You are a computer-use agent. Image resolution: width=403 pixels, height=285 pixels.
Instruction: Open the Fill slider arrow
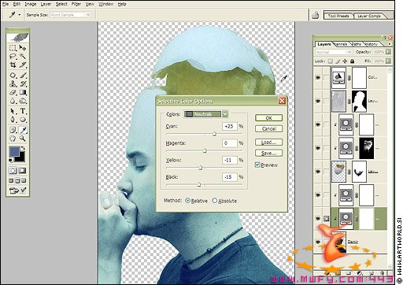coord(388,61)
